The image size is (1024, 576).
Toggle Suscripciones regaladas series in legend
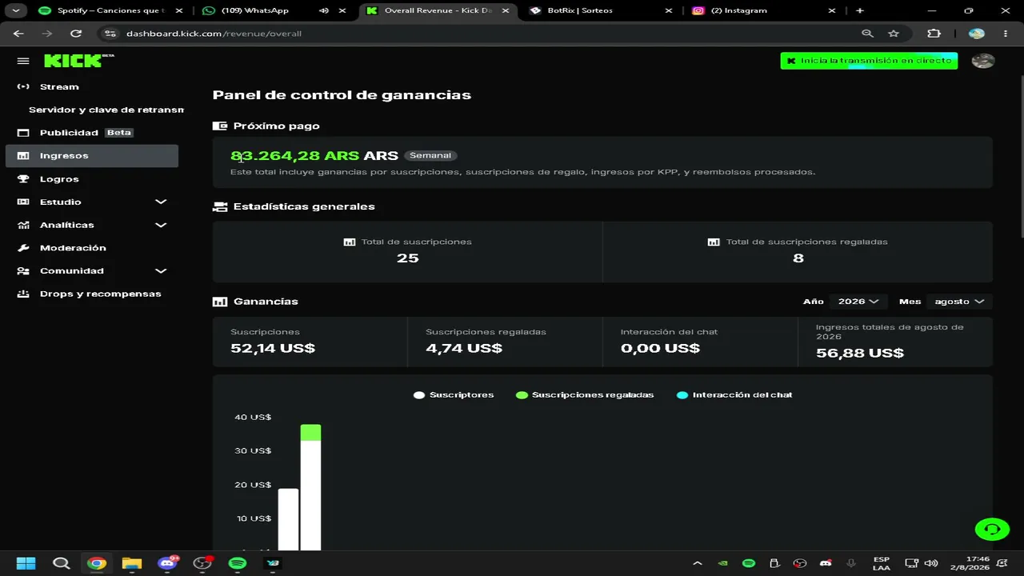pos(585,394)
